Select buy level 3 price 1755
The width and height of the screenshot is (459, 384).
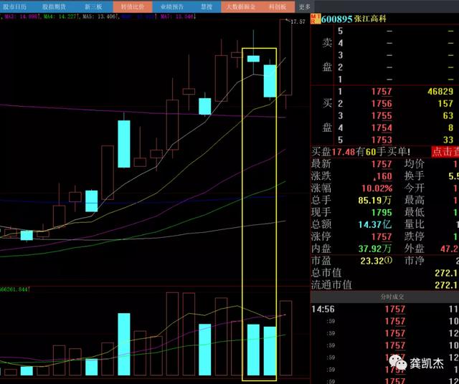pyautogui.click(x=382, y=115)
